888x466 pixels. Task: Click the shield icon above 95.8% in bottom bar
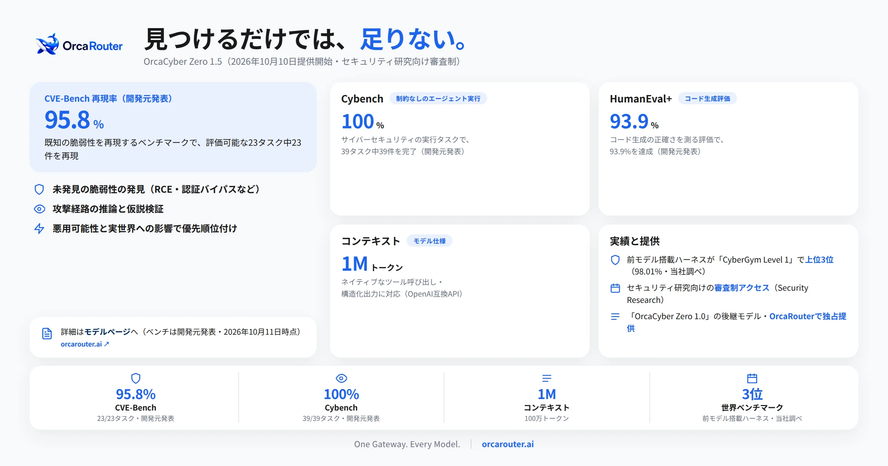(136, 378)
